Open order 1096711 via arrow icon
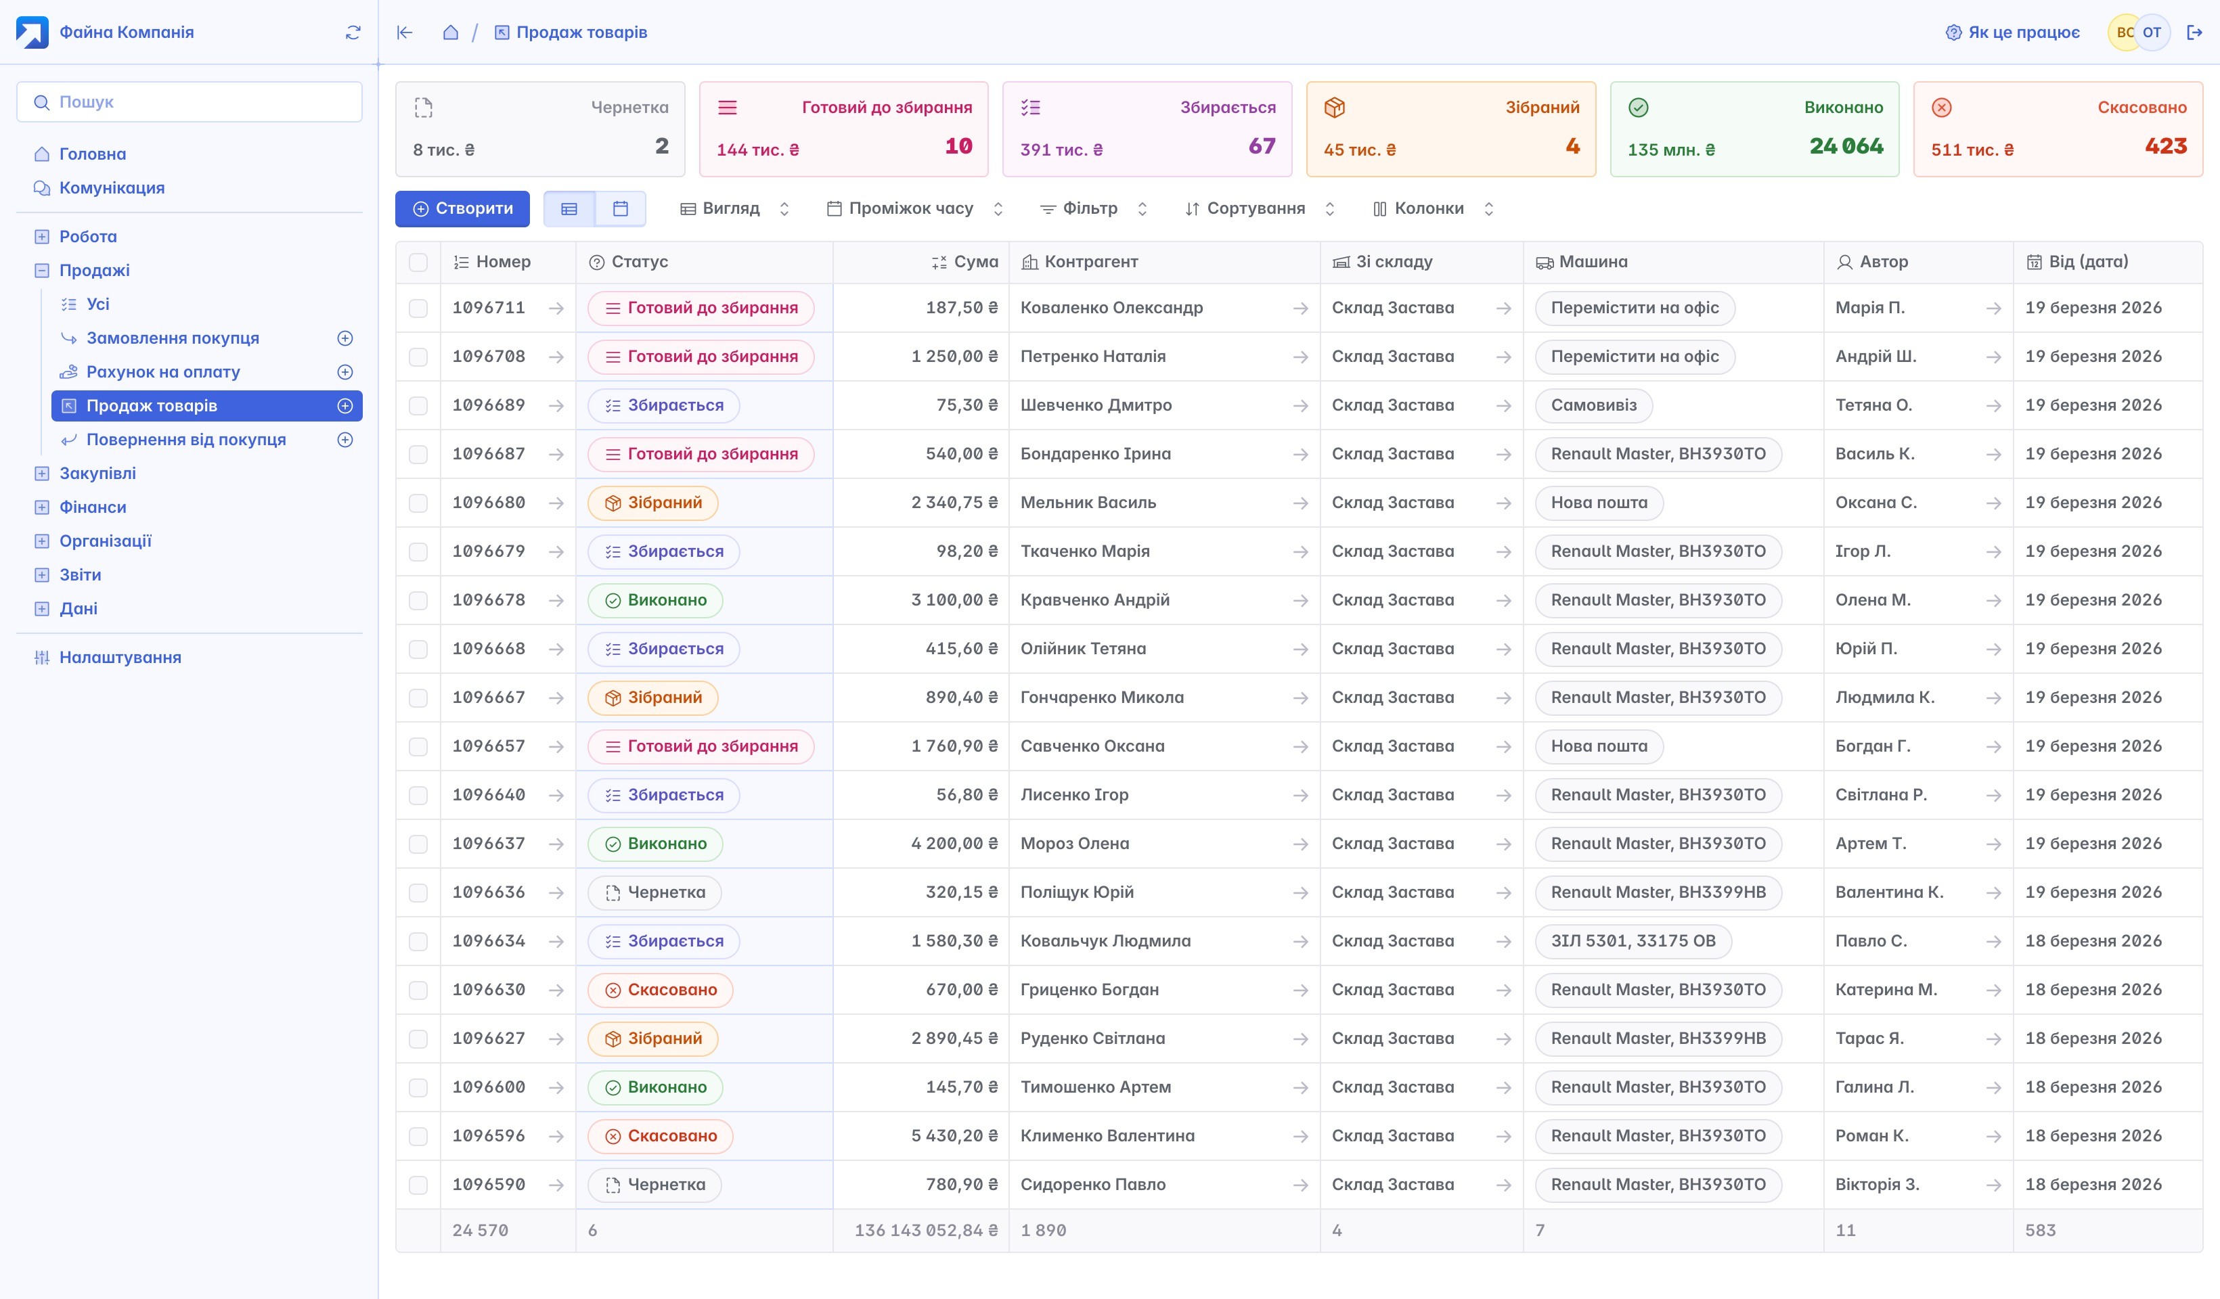Screen dimensions: 2220x1299 tap(556, 309)
